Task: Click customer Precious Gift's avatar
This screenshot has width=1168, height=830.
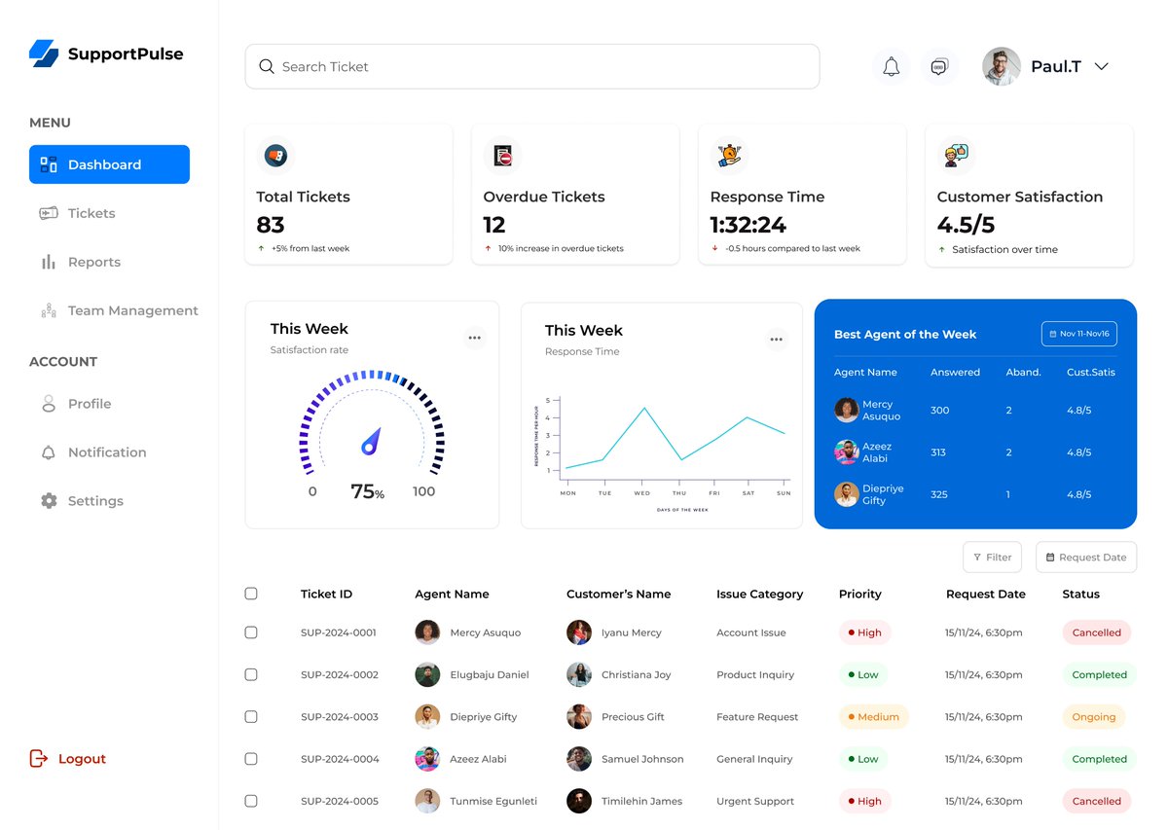Action: [579, 716]
